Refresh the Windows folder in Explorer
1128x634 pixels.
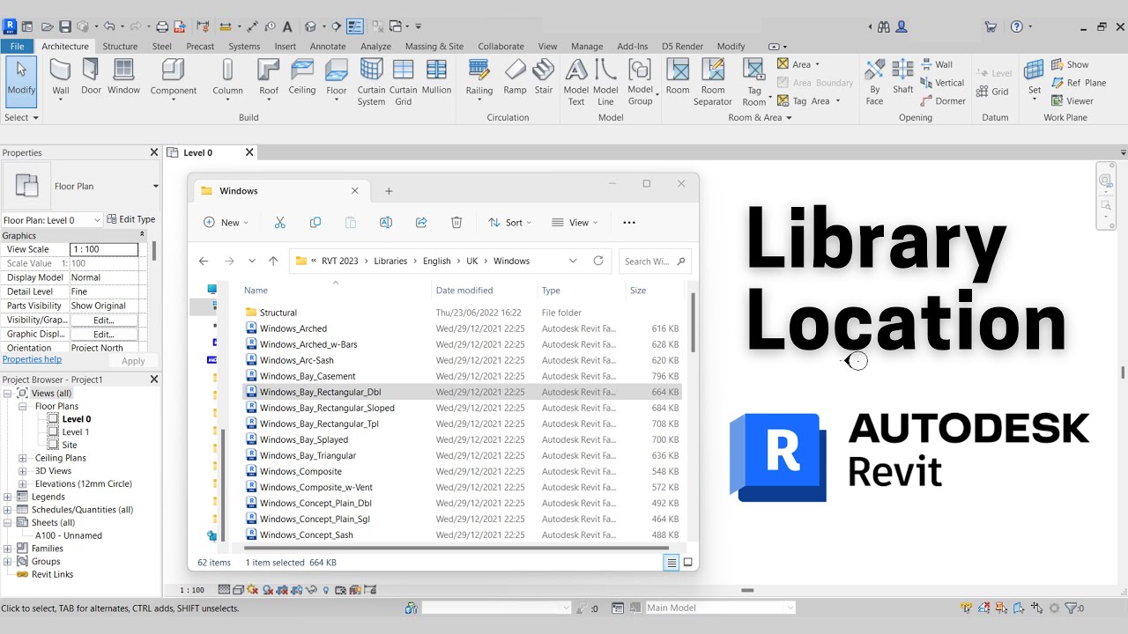pos(598,261)
